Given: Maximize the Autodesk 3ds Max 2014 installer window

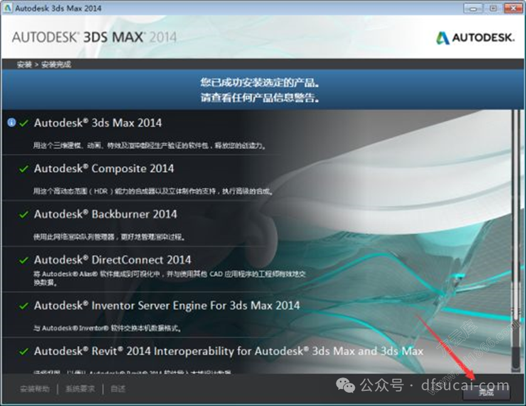Looking at the screenshot, I should (x=493, y=8).
